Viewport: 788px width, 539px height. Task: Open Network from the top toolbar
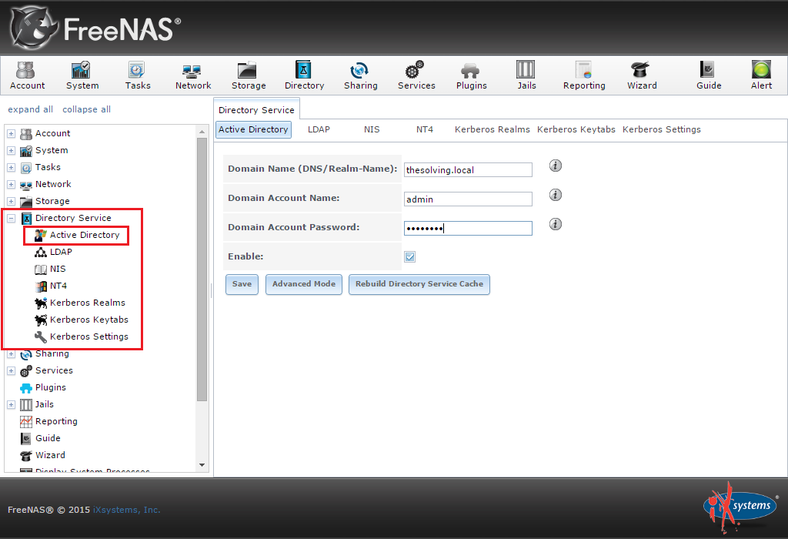coord(193,75)
